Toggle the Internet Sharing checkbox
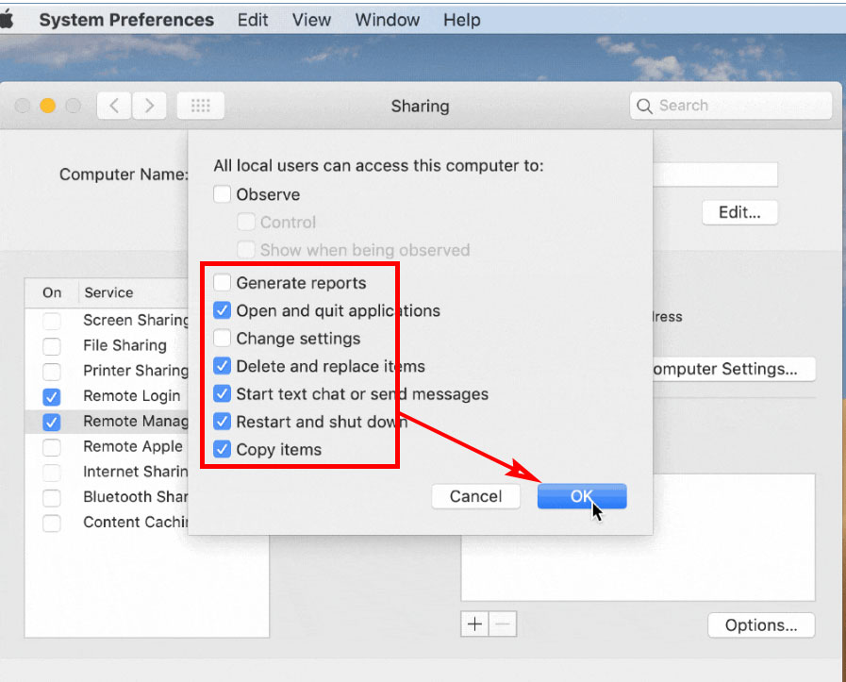 [52, 472]
